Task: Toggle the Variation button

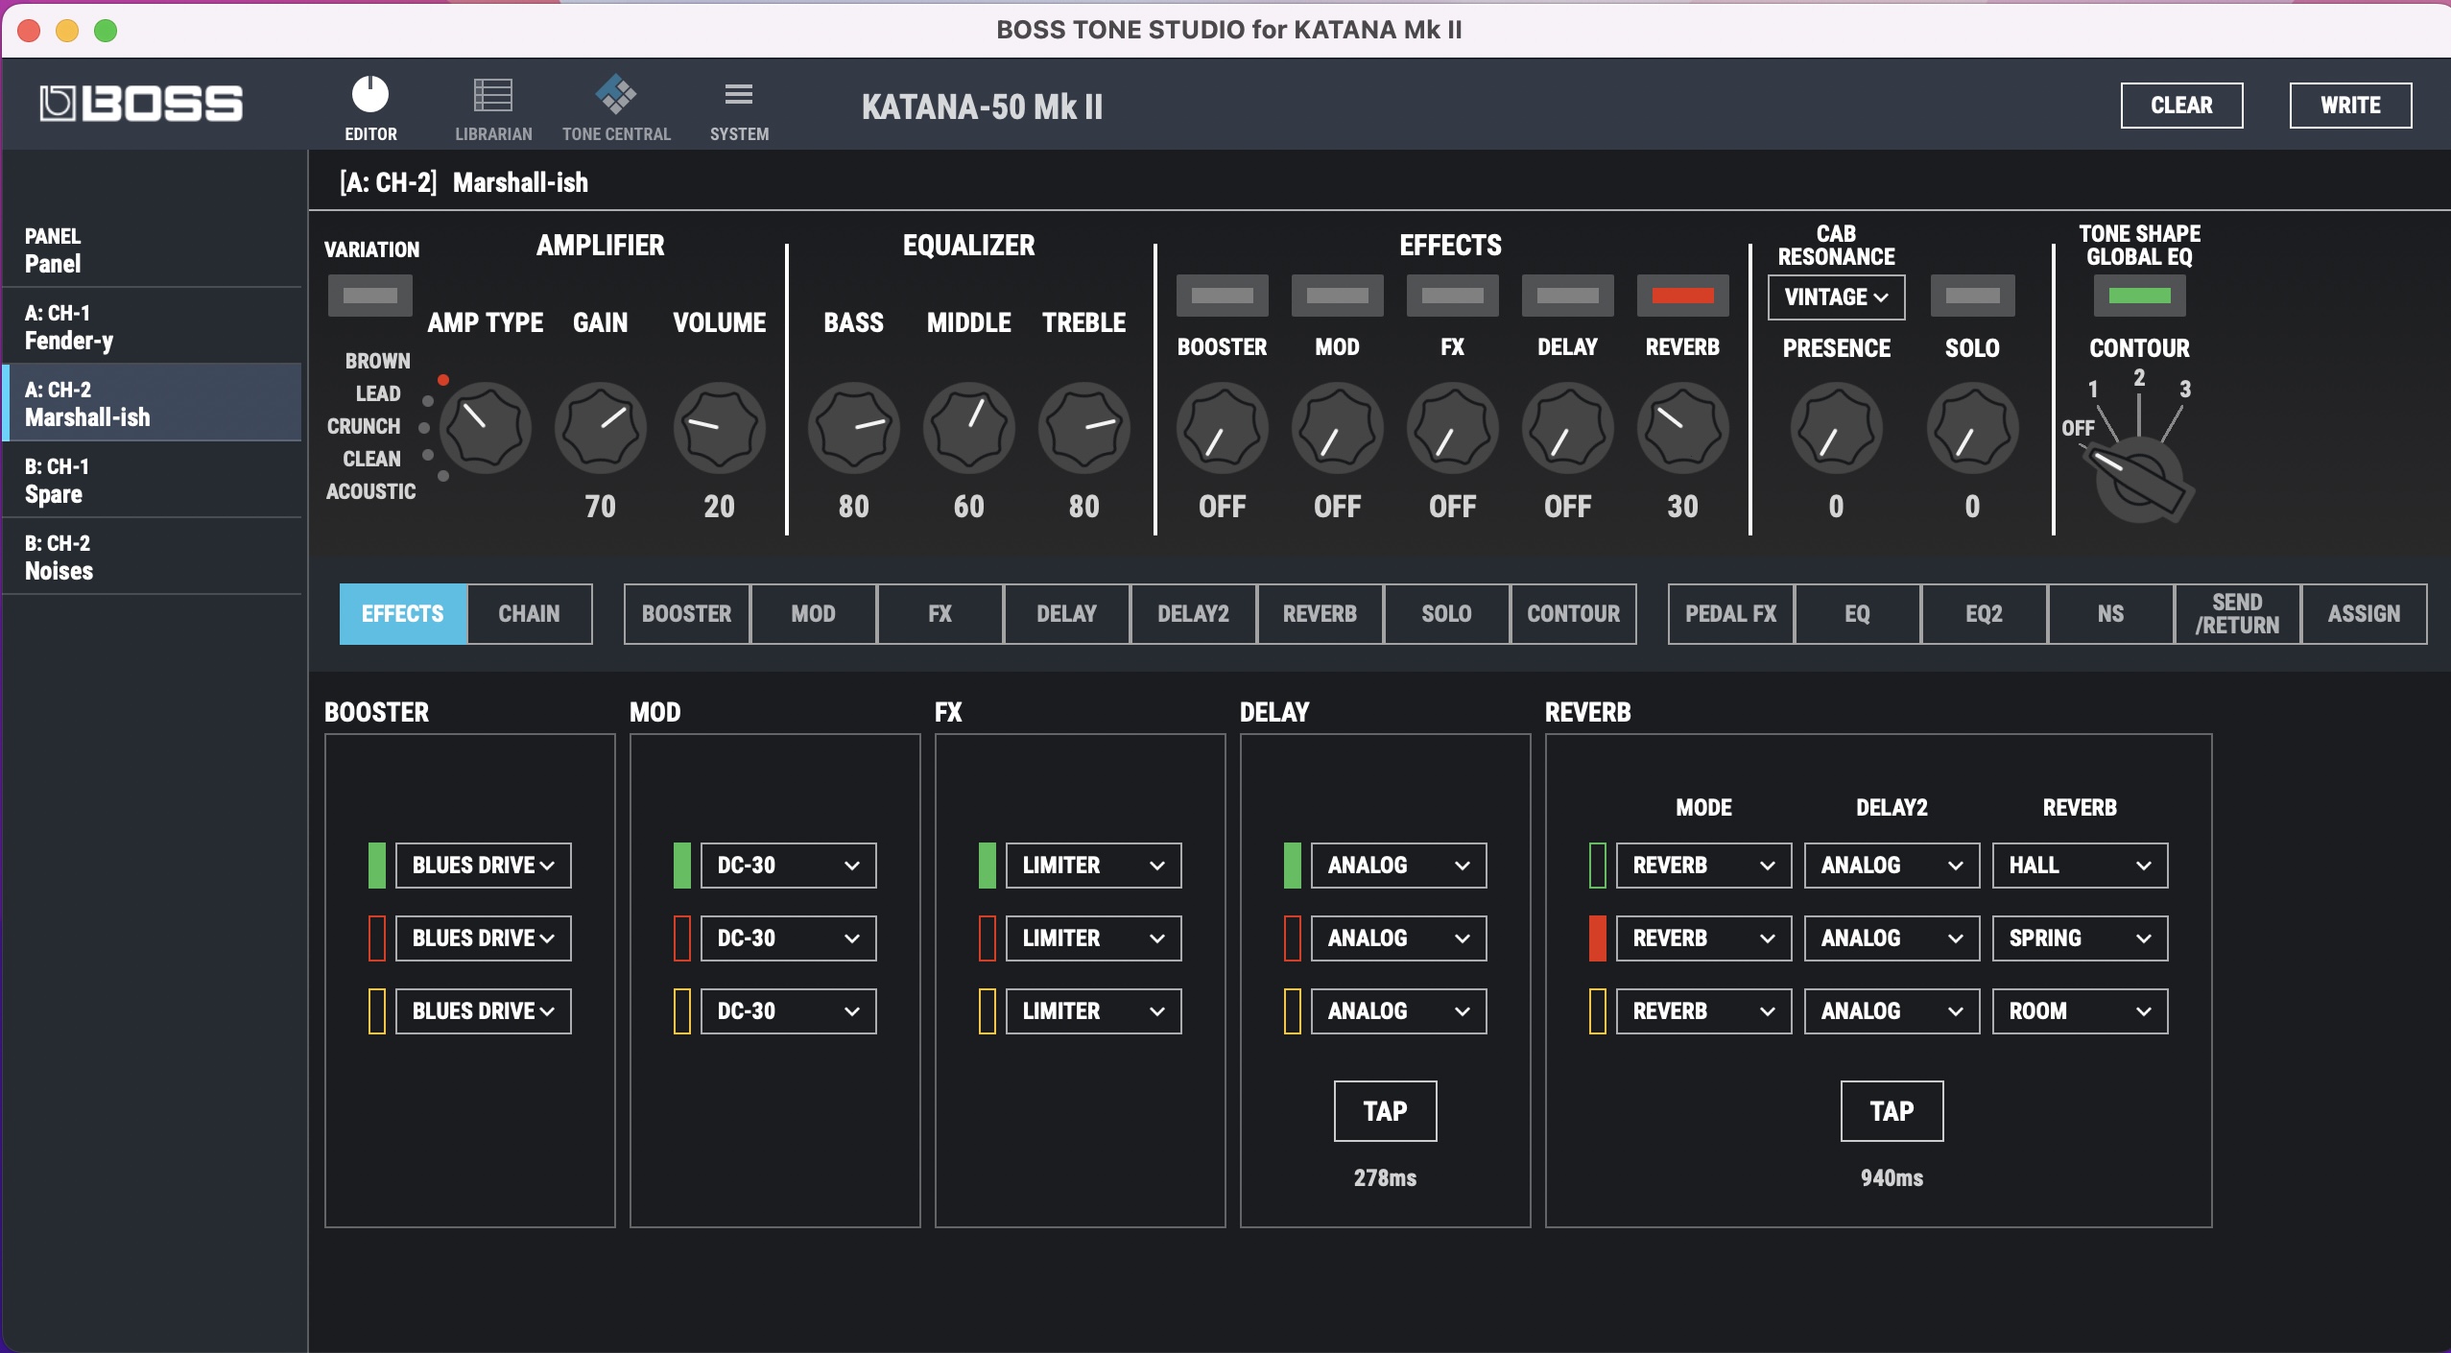Action: [x=370, y=296]
